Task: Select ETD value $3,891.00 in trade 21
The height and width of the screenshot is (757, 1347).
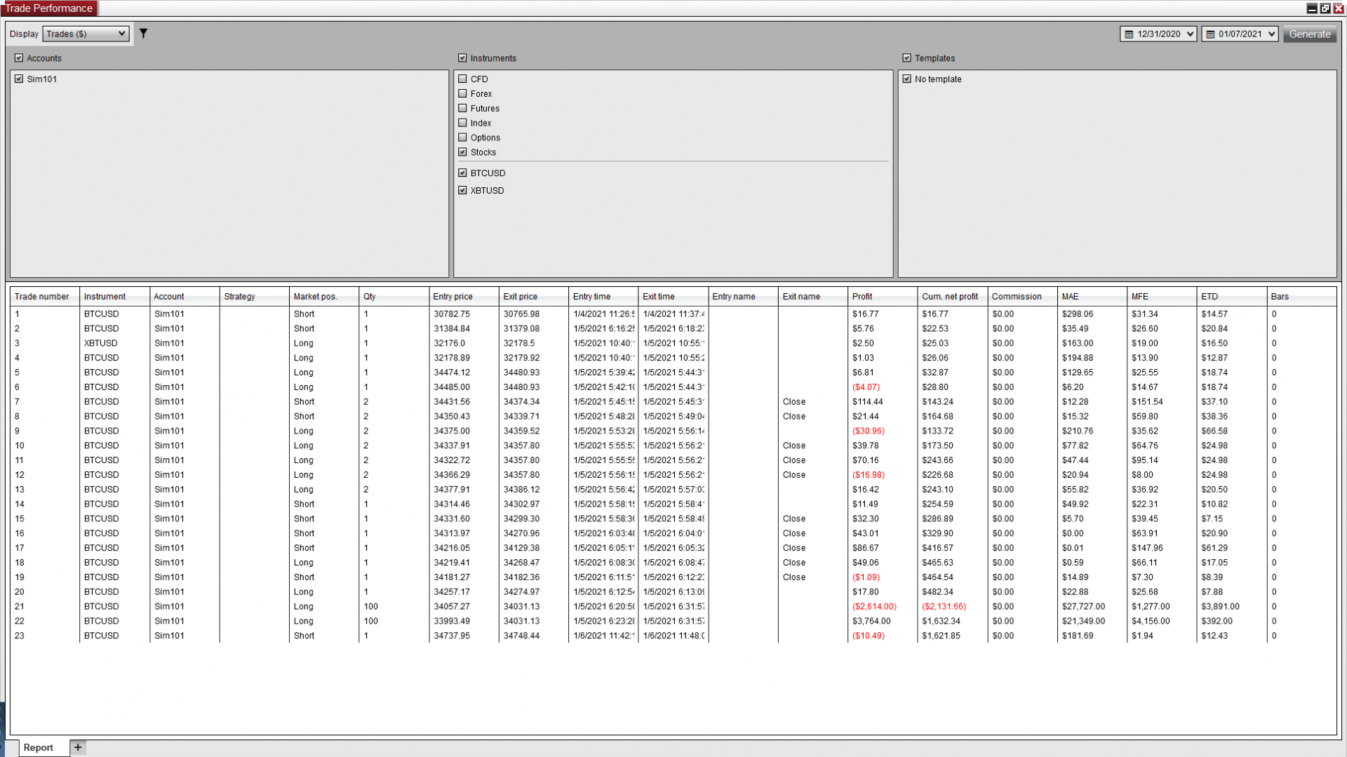Action: (1220, 606)
